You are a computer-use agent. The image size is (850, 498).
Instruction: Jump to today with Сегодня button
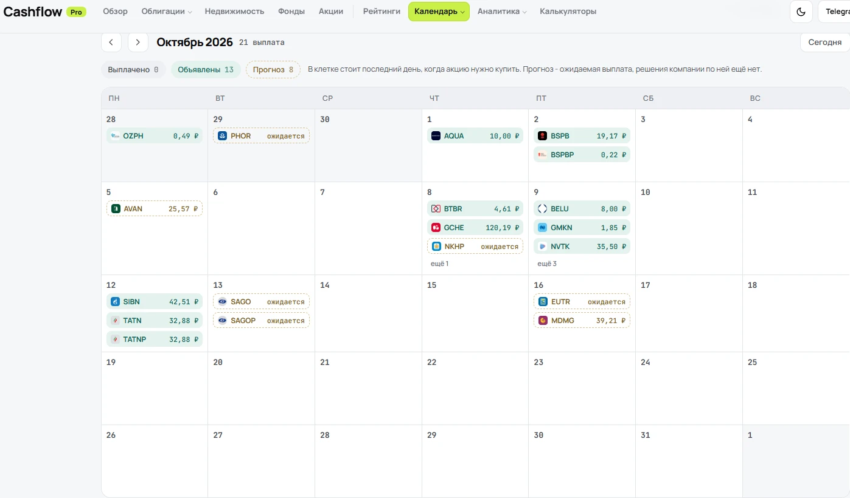[x=825, y=43]
